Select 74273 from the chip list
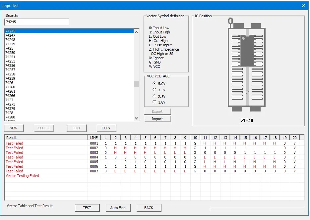 point(10,104)
